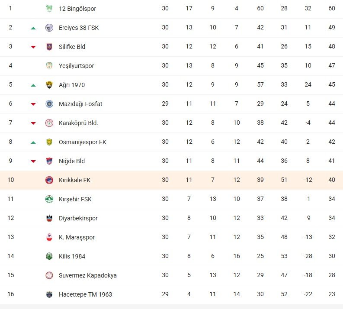The width and height of the screenshot is (343, 310).
Task: Open the Karaköprü Bld. team link
Action: point(78,123)
